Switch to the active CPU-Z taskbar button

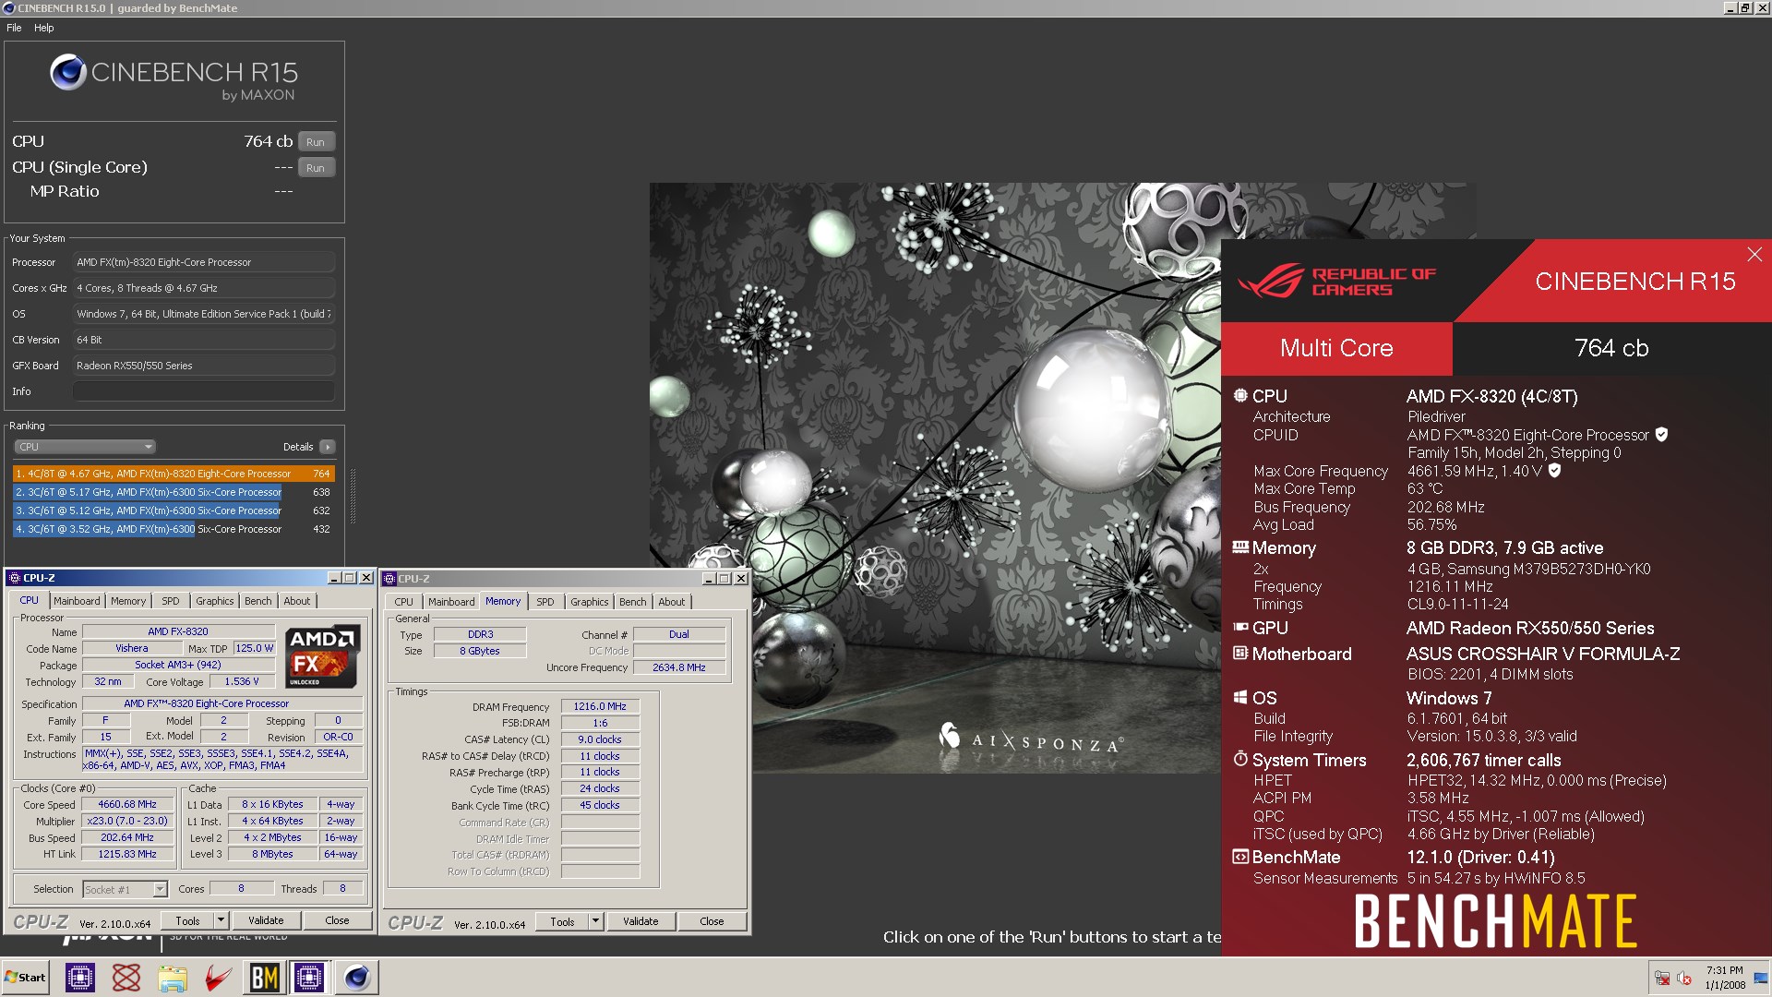click(309, 978)
